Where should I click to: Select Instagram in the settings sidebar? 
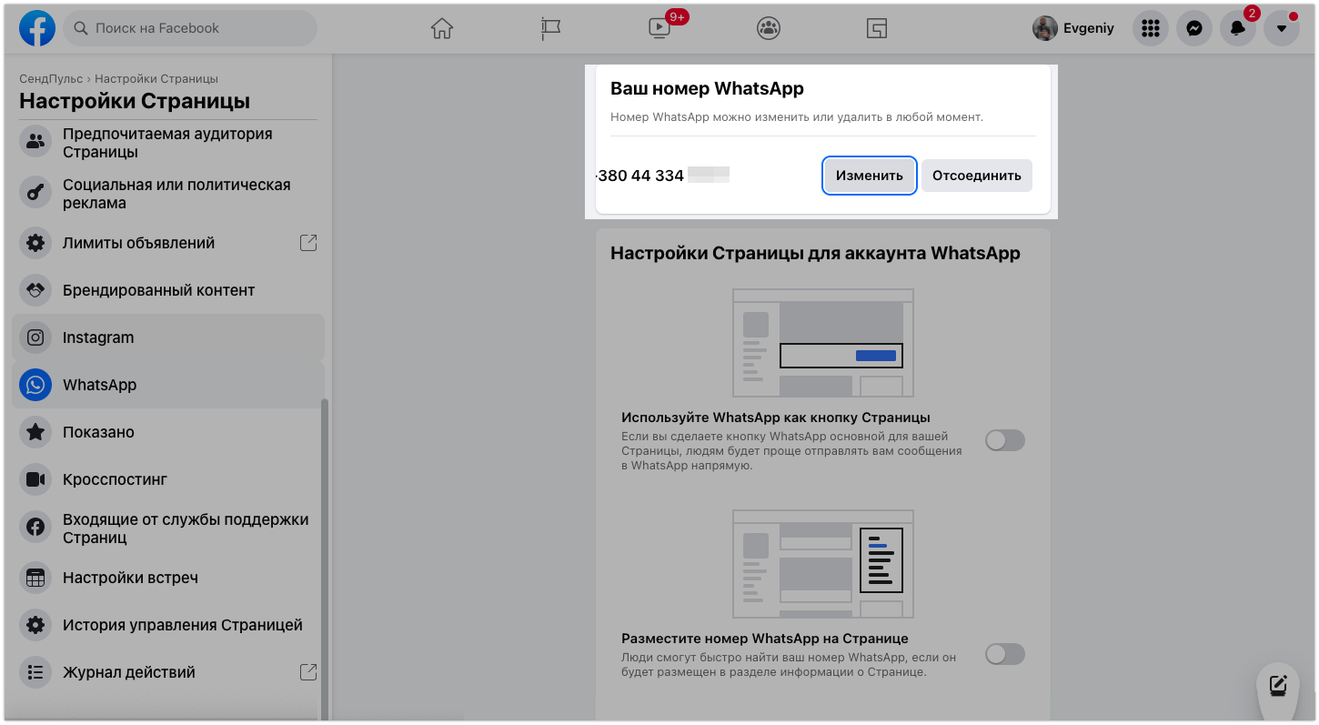98,337
